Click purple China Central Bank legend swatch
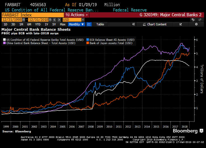The height and width of the screenshot is (148, 206). click(4, 43)
